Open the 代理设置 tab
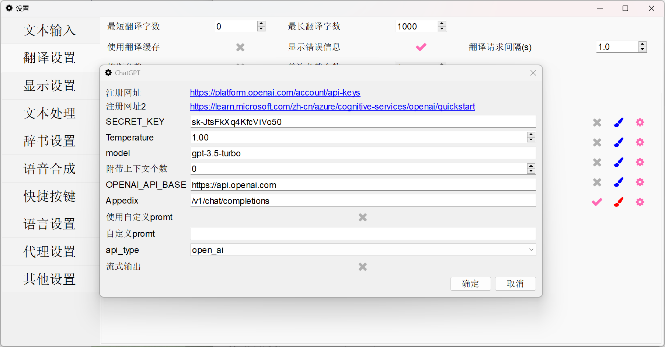Image resolution: width=665 pixels, height=347 pixels. coord(50,251)
